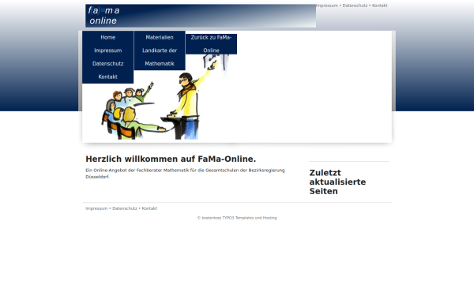The image size is (474, 296).
Task: Click the top header Kontakt link
Action: click(380, 6)
